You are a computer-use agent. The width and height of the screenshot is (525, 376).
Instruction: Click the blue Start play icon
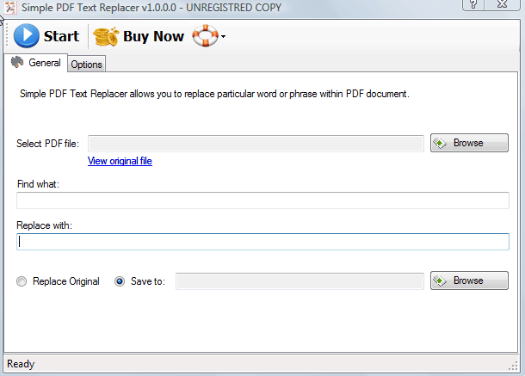(x=27, y=36)
